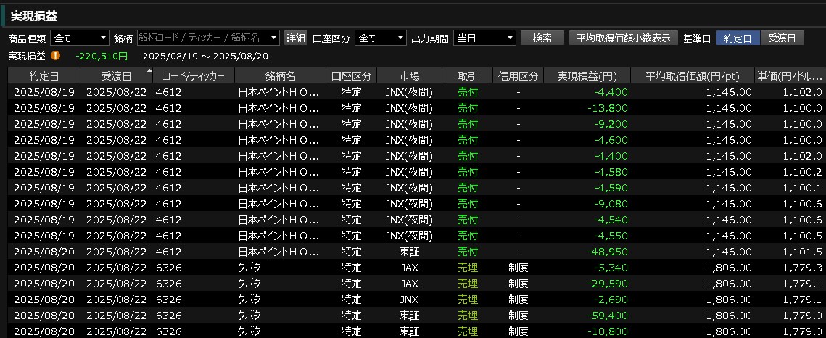
Task: Open the 銘柄 search box dropdown arrow
Action: tap(273, 38)
